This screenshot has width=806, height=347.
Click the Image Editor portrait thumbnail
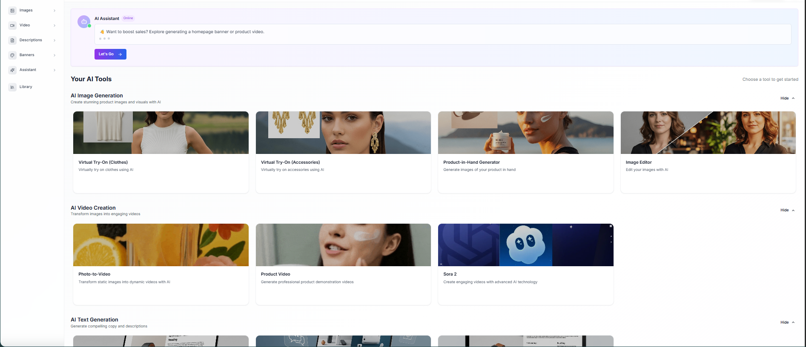coord(708,133)
